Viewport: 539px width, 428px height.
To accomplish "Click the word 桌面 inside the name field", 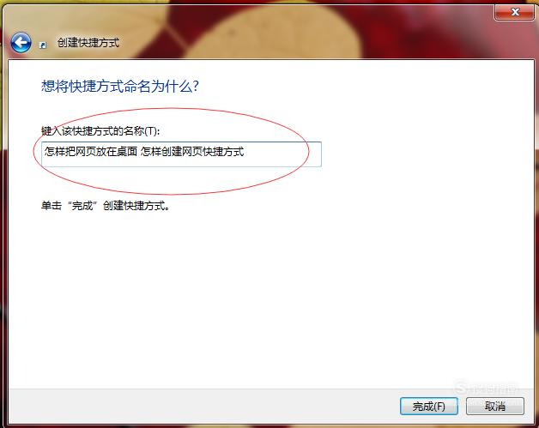I will [x=127, y=152].
